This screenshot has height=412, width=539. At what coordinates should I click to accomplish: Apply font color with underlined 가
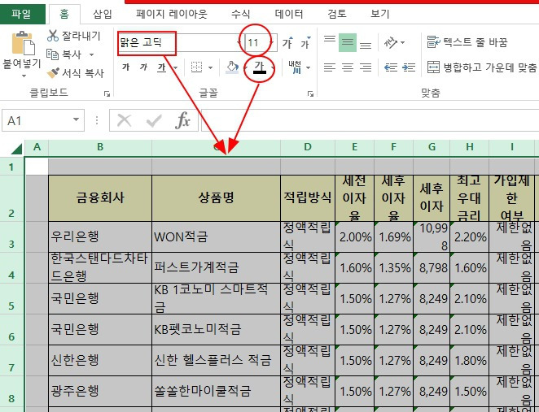click(260, 67)
